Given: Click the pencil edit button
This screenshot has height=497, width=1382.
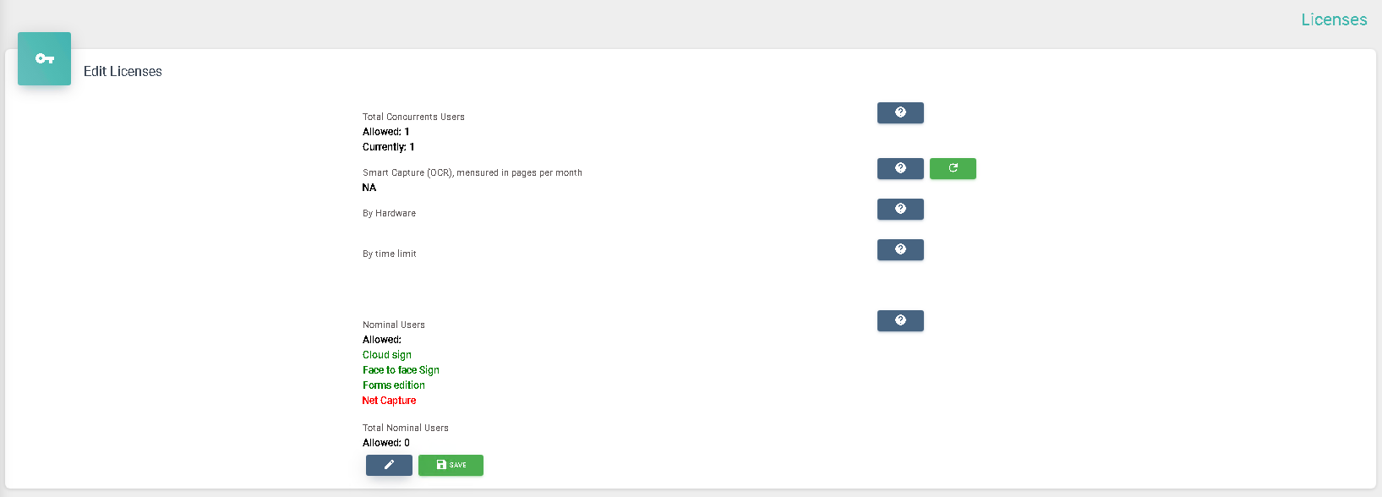Looking at the screenshot, I should pos(389,465).
